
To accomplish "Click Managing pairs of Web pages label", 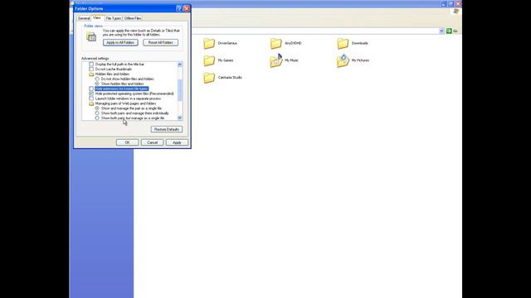I will (125, 103).
